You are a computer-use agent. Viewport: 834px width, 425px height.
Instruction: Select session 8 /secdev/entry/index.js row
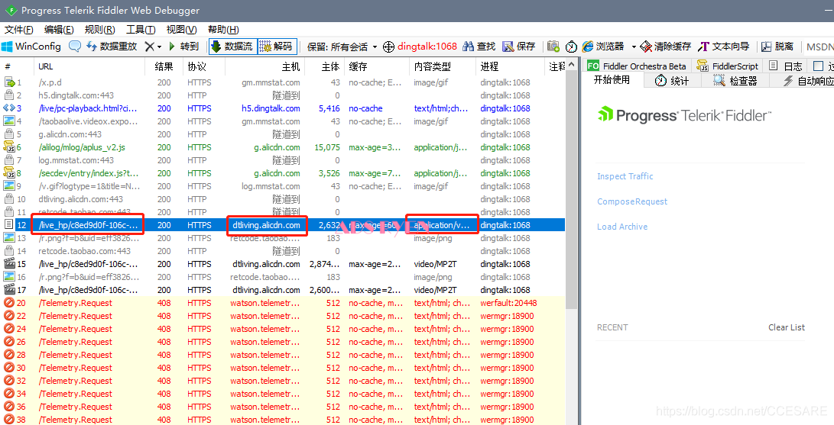[282, 173]
